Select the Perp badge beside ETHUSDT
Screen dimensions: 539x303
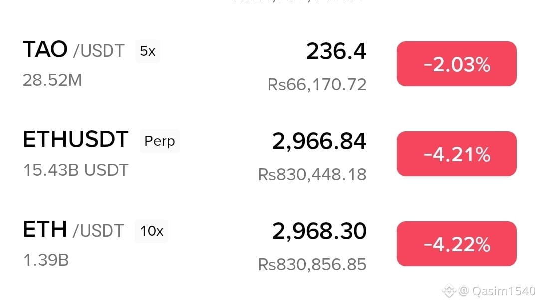(159, 141)
